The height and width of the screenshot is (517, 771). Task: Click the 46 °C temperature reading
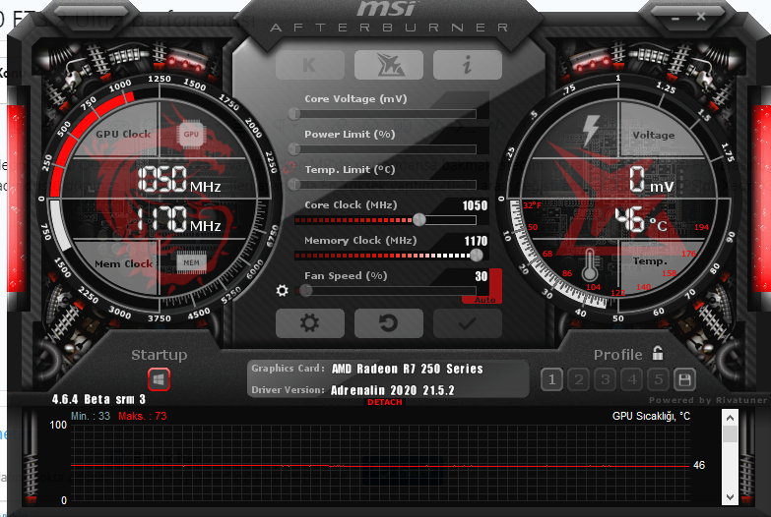(640, 219)
